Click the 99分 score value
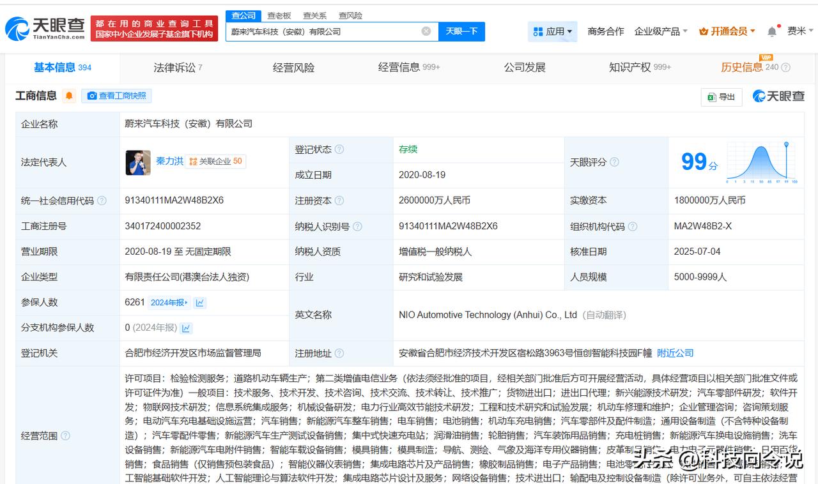Viewport: 818px width, 484px height. pos(699,162)
